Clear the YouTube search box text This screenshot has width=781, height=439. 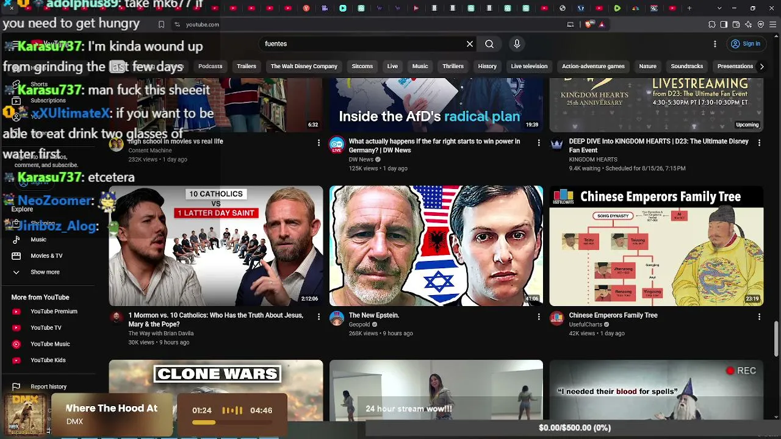point(470,44)
